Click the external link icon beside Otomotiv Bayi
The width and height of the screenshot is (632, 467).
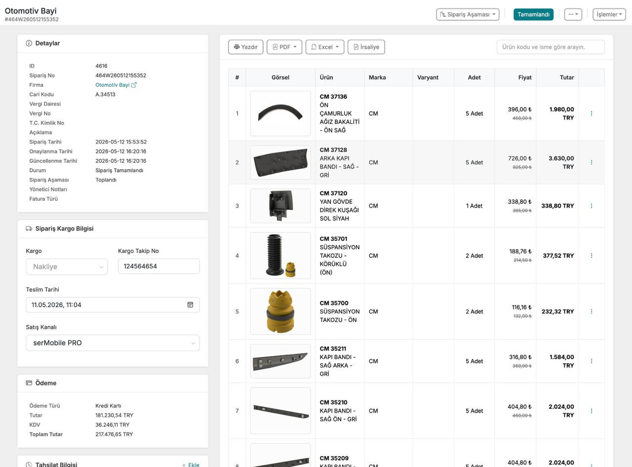tap(134, 85)
